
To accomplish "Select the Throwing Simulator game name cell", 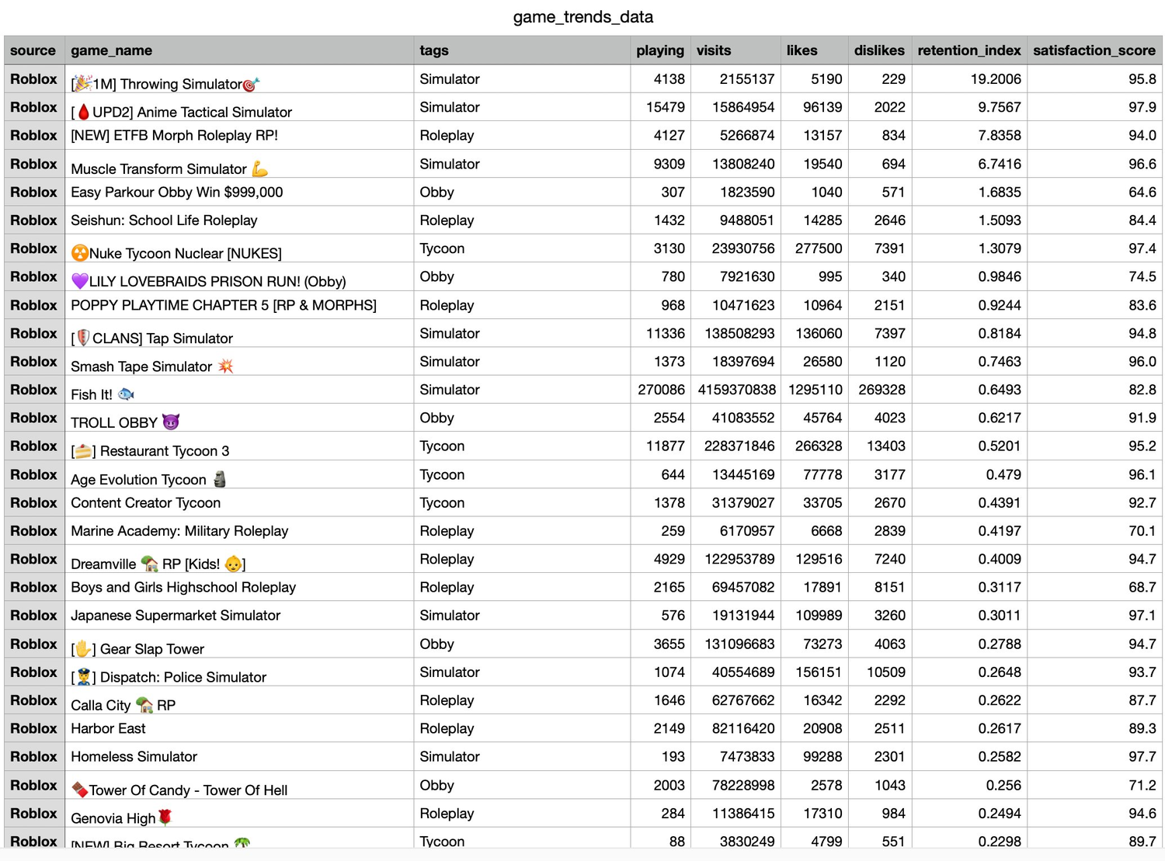I will tap(239, 79).
